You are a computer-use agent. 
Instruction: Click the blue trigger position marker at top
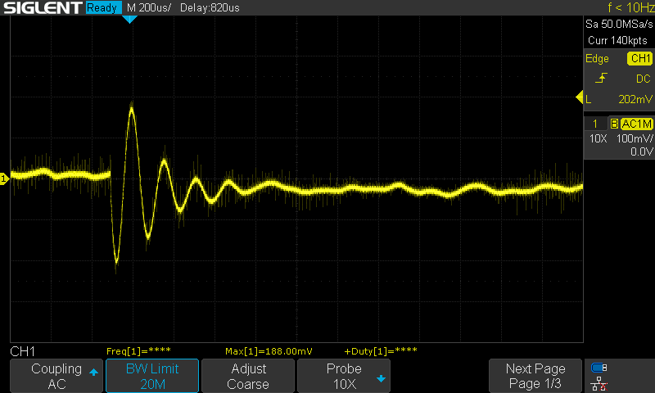coord(129,19)
